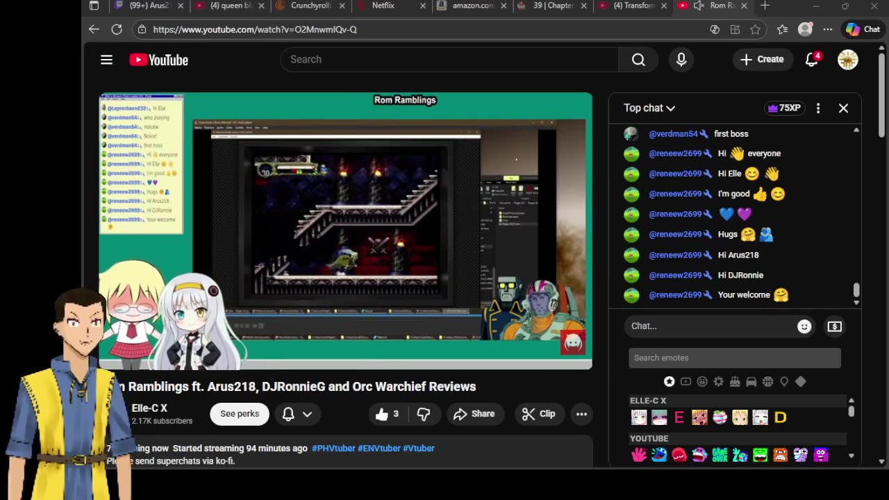Switch to the Transform tab

(633, 6)
